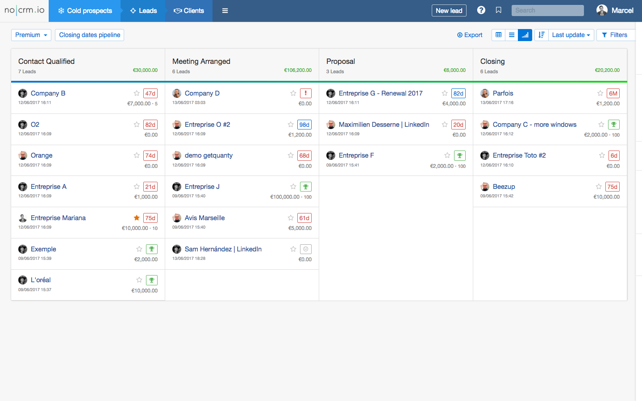Click the no|crm.io logo
The height and width of the screenshot is (401, 642).
pyautogui.click(x=25, y=10)
